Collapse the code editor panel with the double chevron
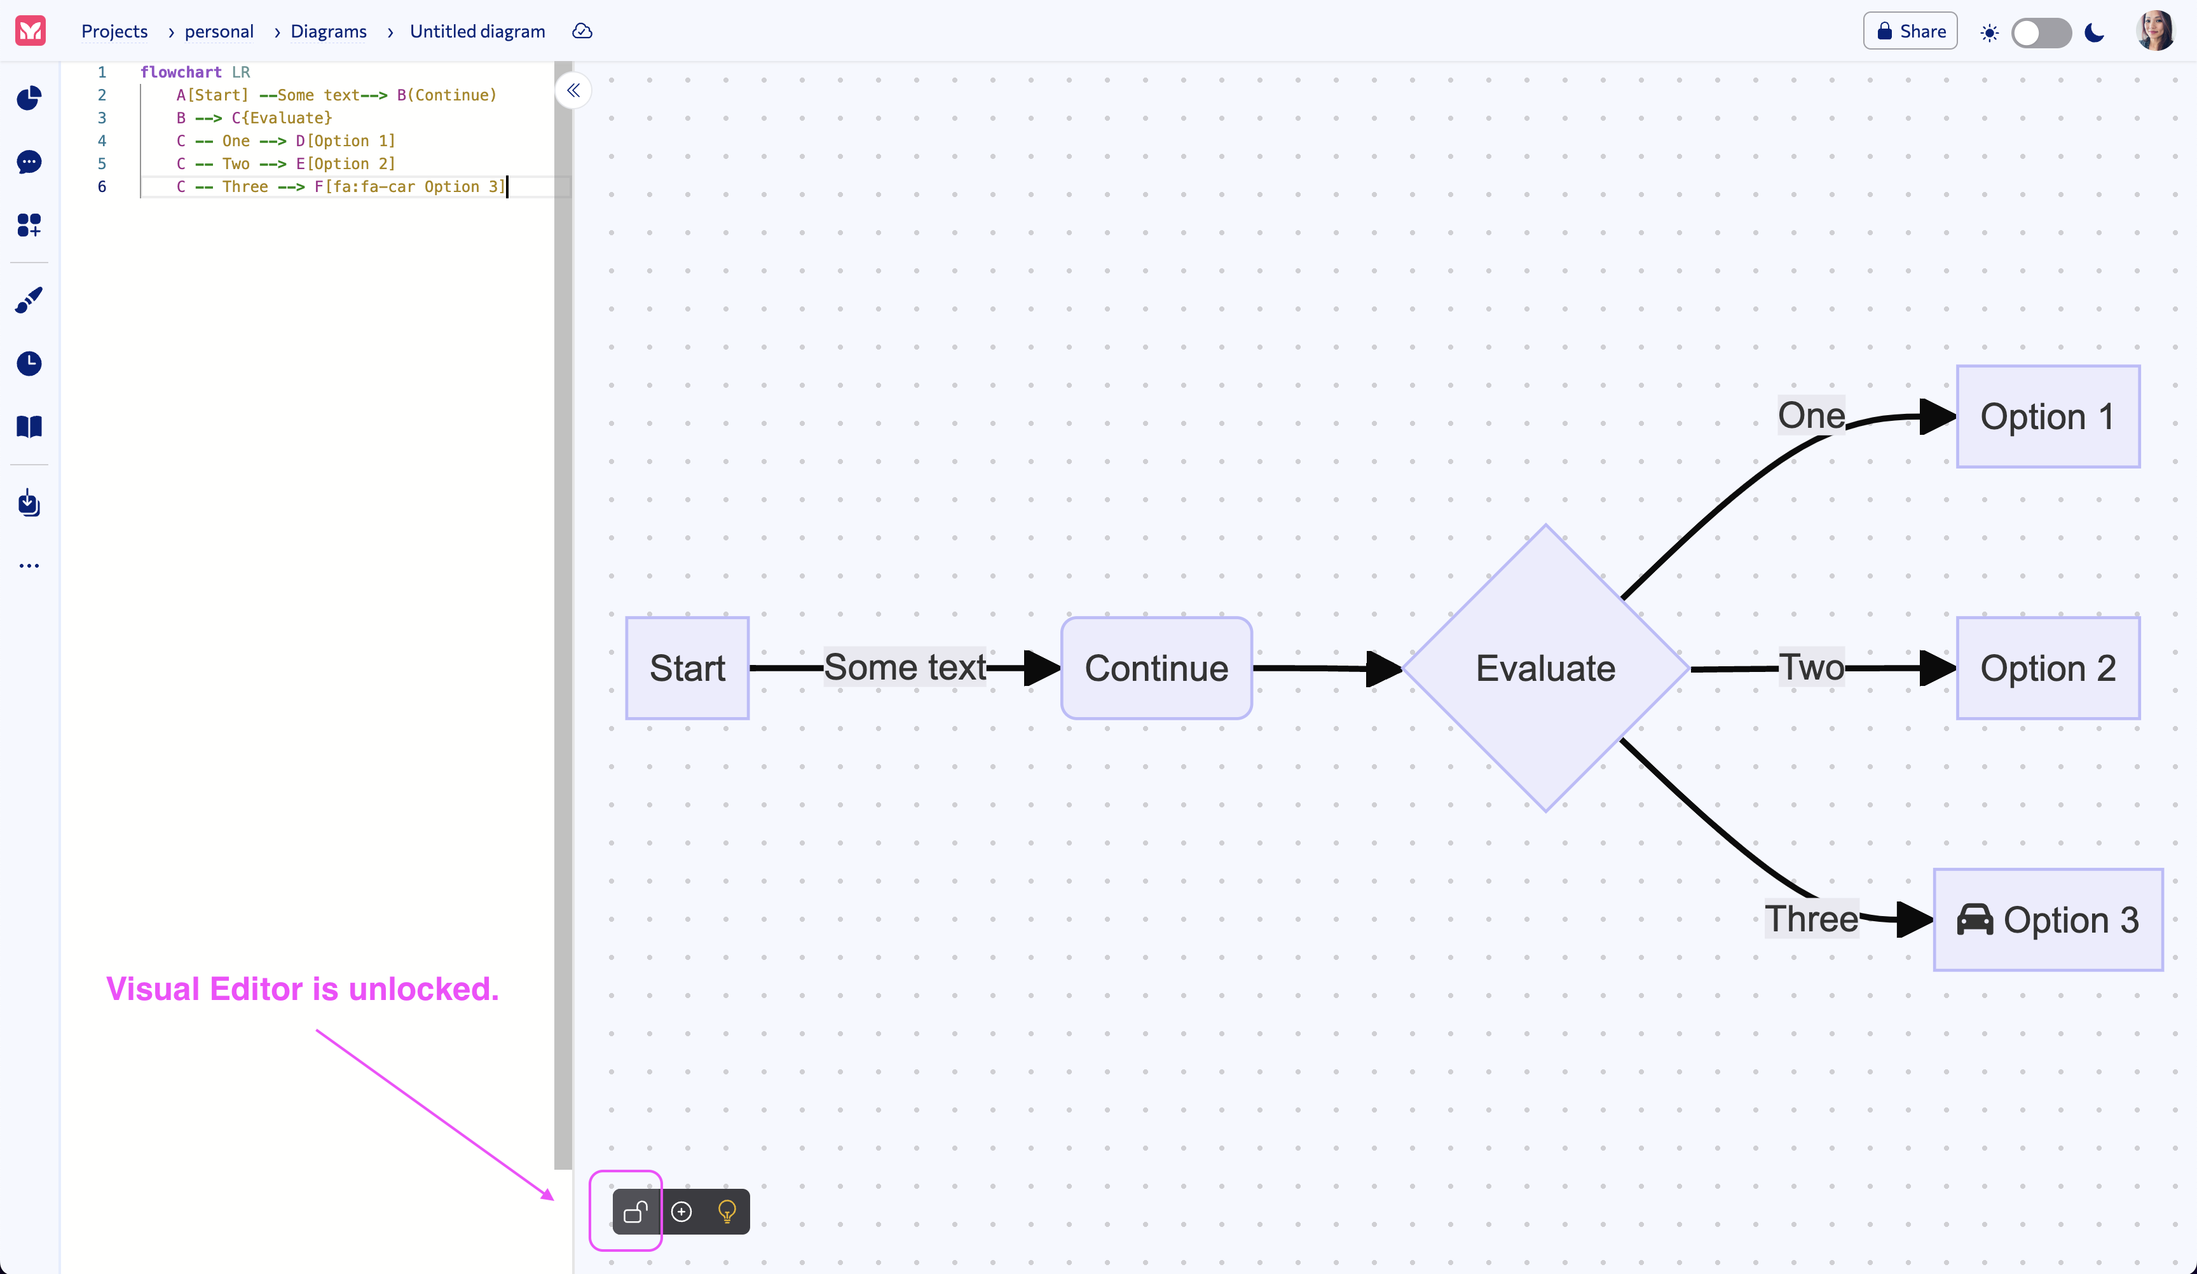Viewport: 2197px width, 1274px height. pyautogui.click(x=573, y=91)
